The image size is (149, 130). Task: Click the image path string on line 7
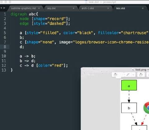point(111,42)
